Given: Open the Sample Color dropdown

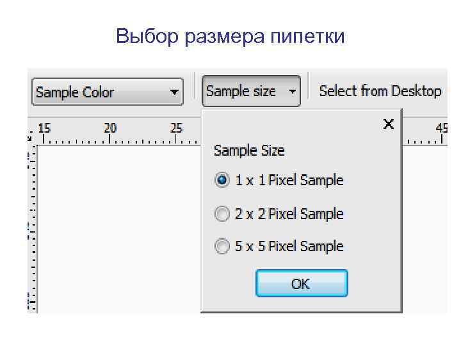Looking at the screenshot, I should (x=107, y=92).
